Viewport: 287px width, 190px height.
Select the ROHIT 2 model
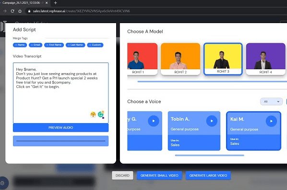[180, 59]
